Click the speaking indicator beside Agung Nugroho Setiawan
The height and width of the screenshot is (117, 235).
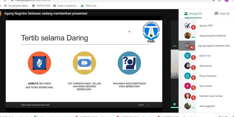coord(193,37)
